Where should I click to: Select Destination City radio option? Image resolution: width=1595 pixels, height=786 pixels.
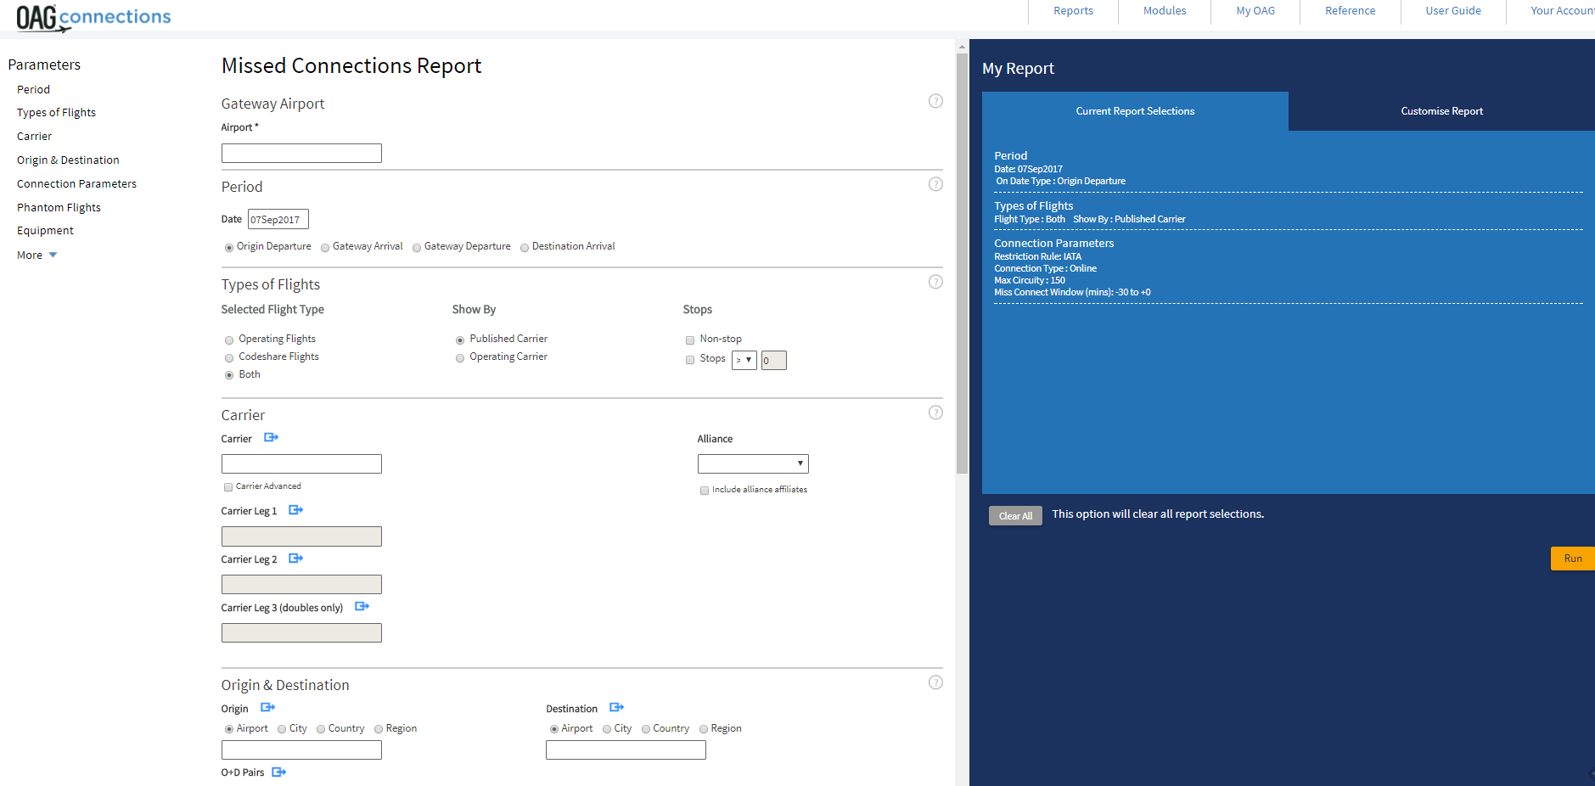pyautogui.click(x=607, y=729)
